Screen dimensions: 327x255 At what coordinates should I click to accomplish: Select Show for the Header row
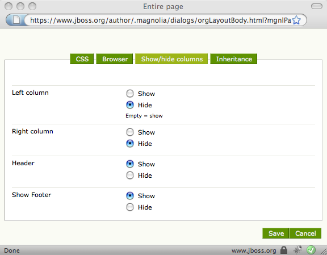point(130,164)
